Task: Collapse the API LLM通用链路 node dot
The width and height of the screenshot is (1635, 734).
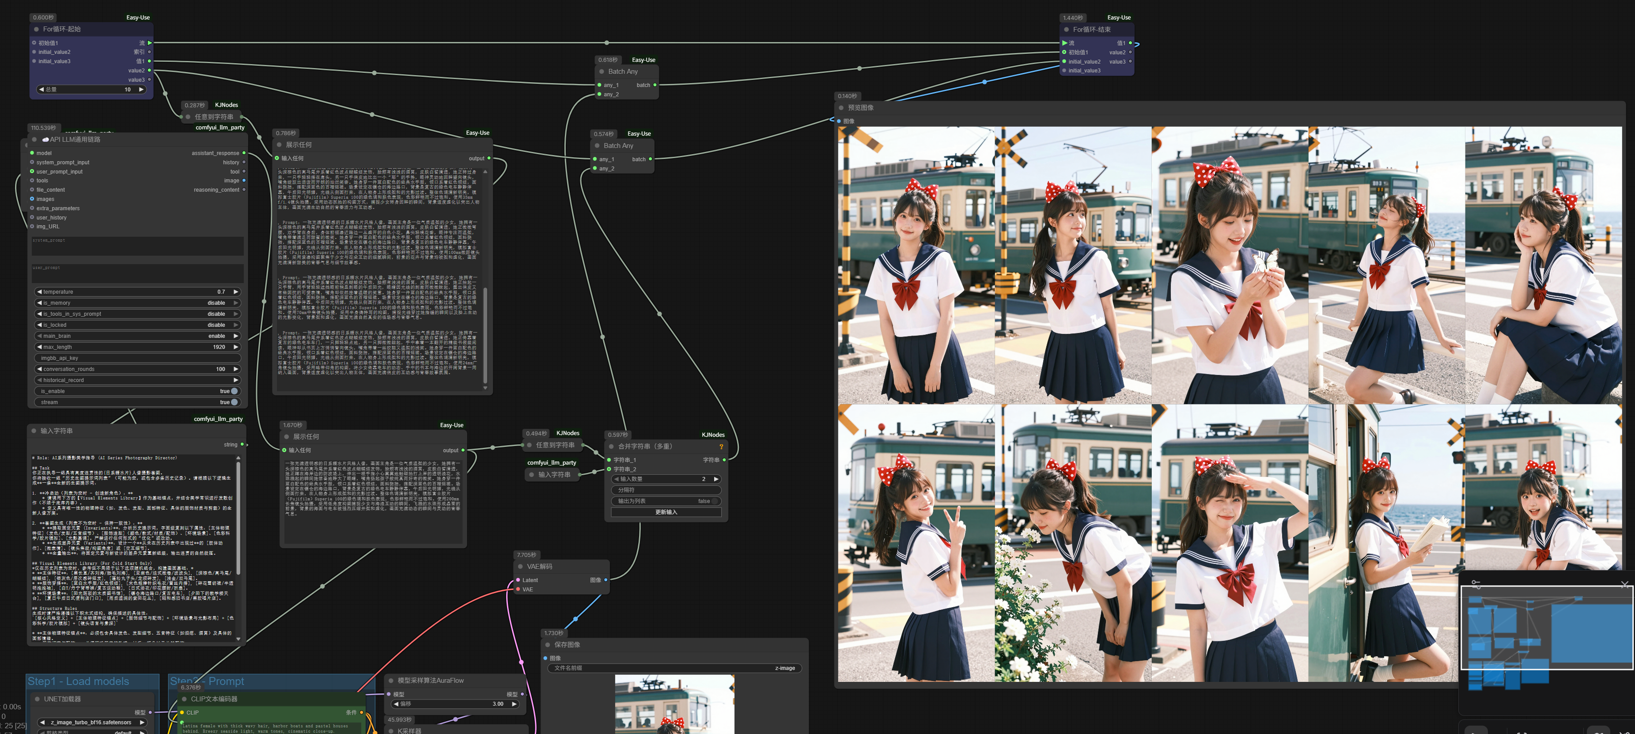Action: [35, 139]
